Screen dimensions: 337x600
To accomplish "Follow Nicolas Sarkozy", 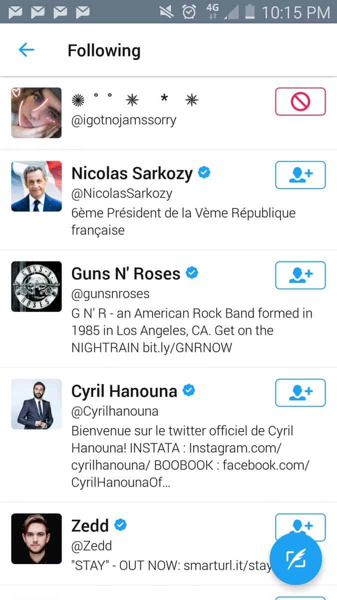I will coord(300,174).
